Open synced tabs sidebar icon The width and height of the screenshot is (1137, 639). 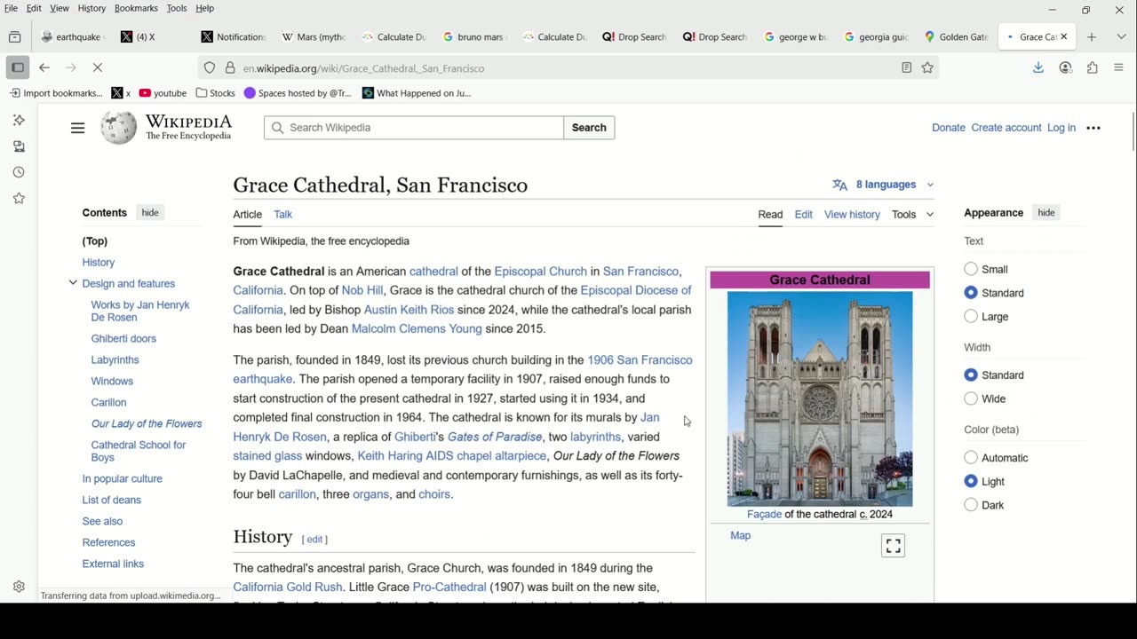click(19, 146)
